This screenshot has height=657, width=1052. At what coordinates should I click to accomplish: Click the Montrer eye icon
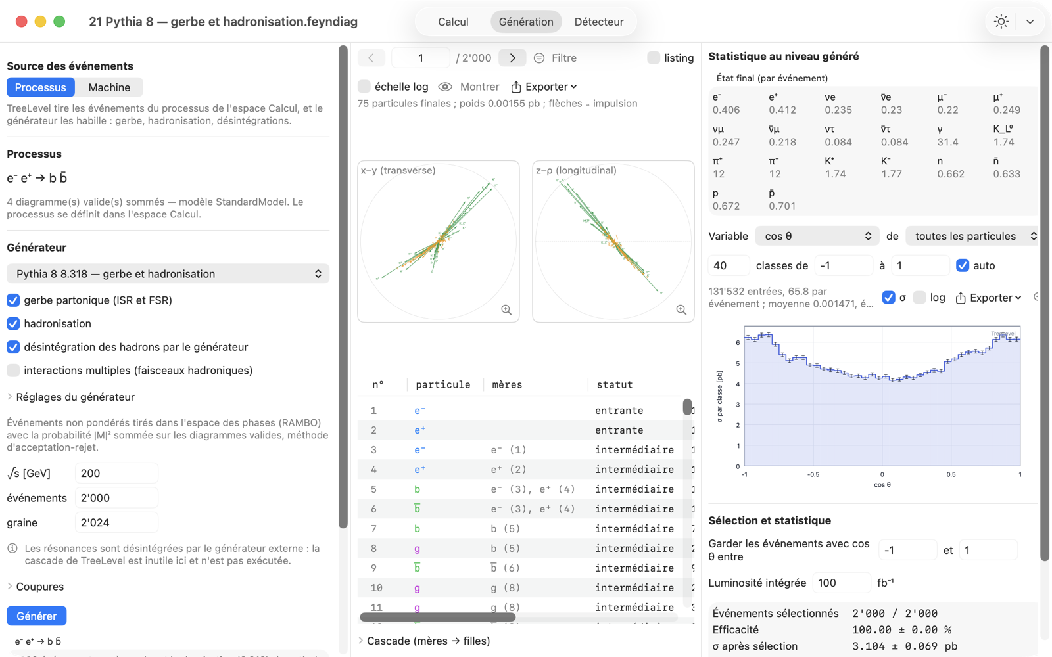pyautogui.click(x=445, y=87)
